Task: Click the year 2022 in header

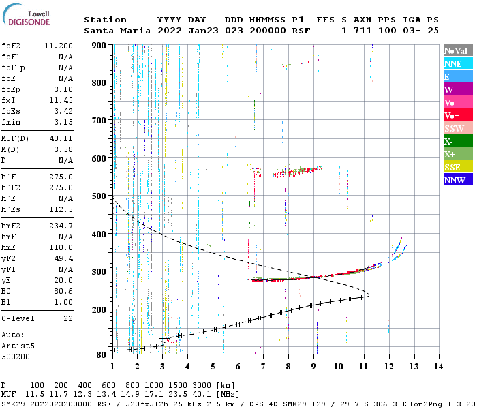Action: click(170, 31)
